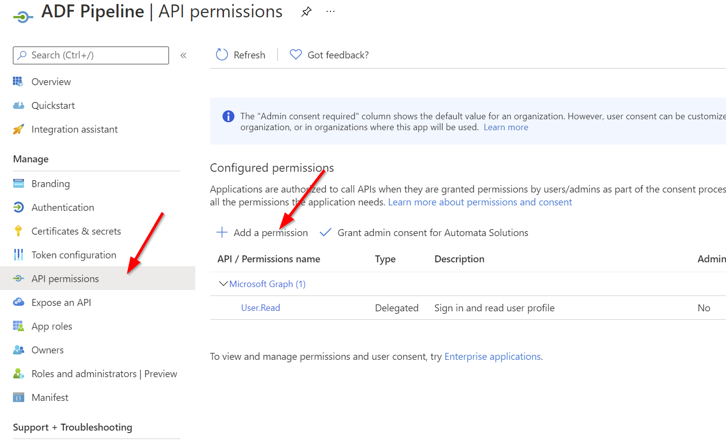
Task: Click the Branding icon
Action: click(18, 184)
